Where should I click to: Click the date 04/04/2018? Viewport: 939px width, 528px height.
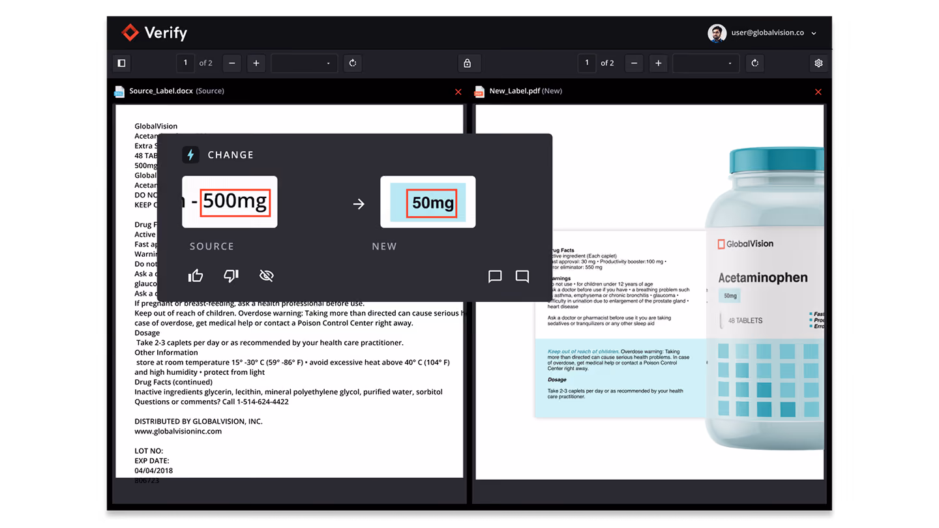(x=154, y=470)
